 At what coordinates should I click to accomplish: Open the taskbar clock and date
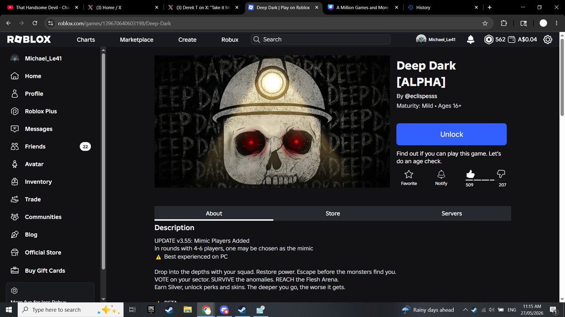click(532, 310)
